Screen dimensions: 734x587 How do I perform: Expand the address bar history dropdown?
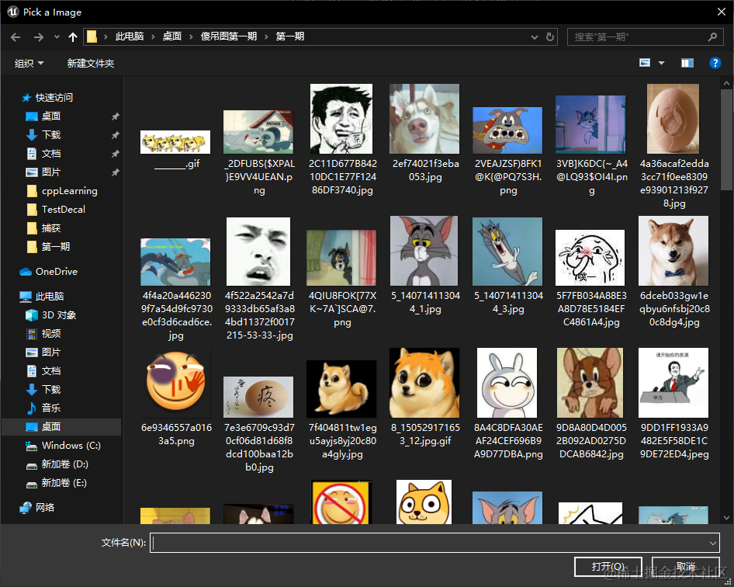(x=534, y=36)
